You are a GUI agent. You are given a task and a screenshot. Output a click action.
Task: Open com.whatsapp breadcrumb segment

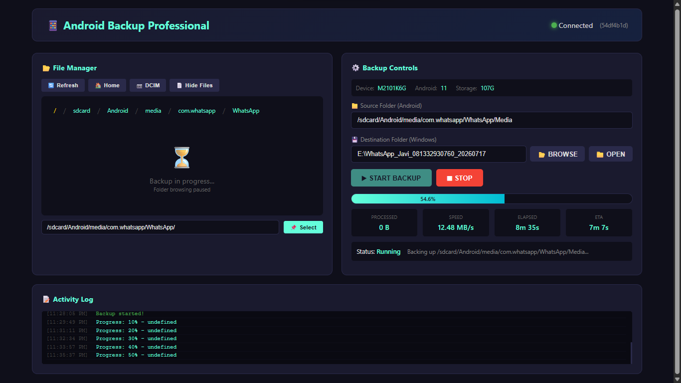pos(197,111)
